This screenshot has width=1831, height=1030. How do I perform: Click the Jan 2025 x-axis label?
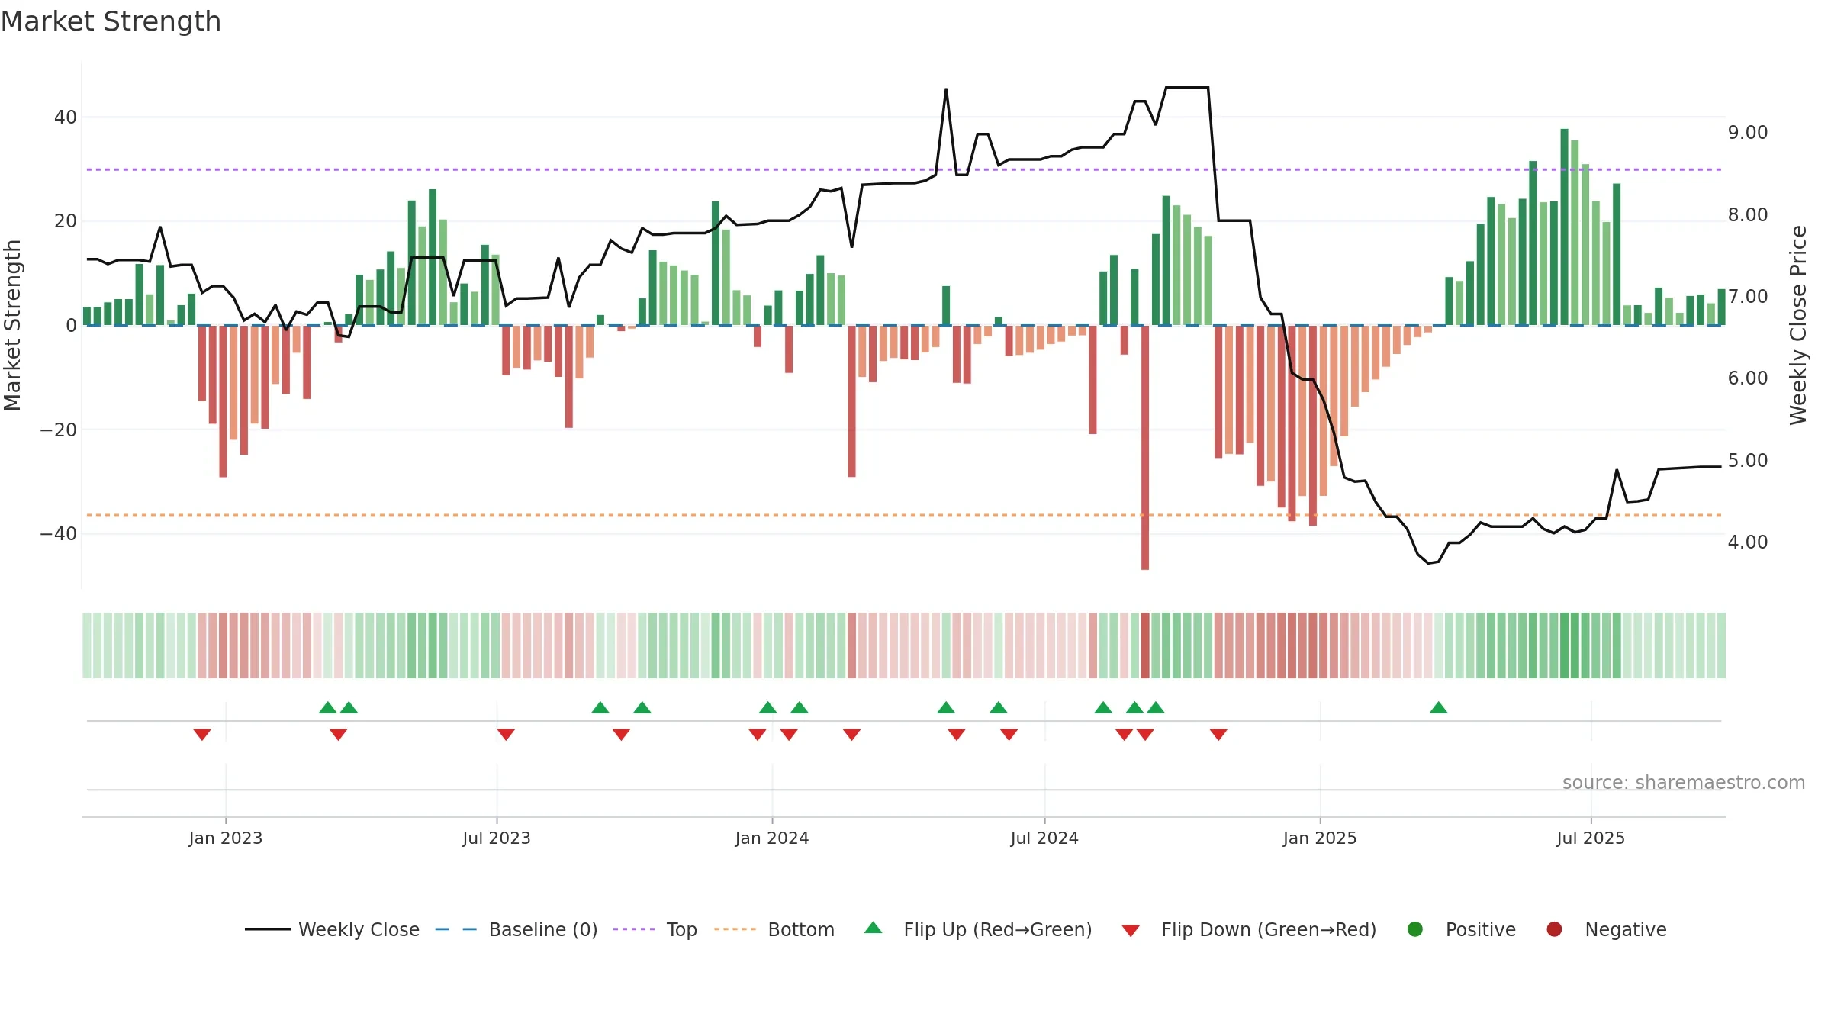point(1320,838)
